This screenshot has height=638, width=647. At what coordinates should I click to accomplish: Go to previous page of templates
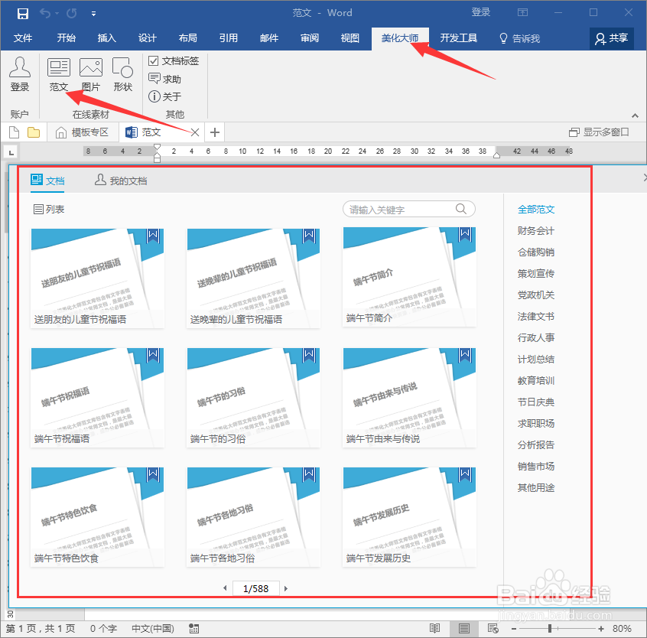pos(225,588)
